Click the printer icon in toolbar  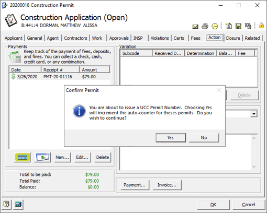tap(205, 26)
